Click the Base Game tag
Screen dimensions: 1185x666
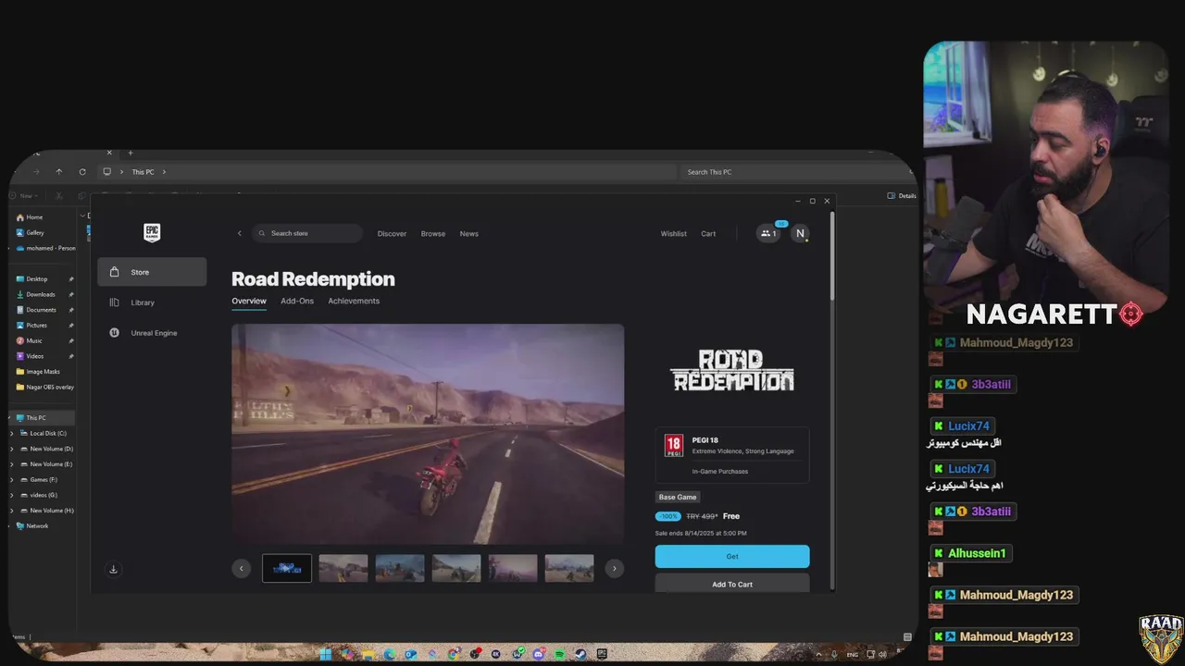[678, 497]
